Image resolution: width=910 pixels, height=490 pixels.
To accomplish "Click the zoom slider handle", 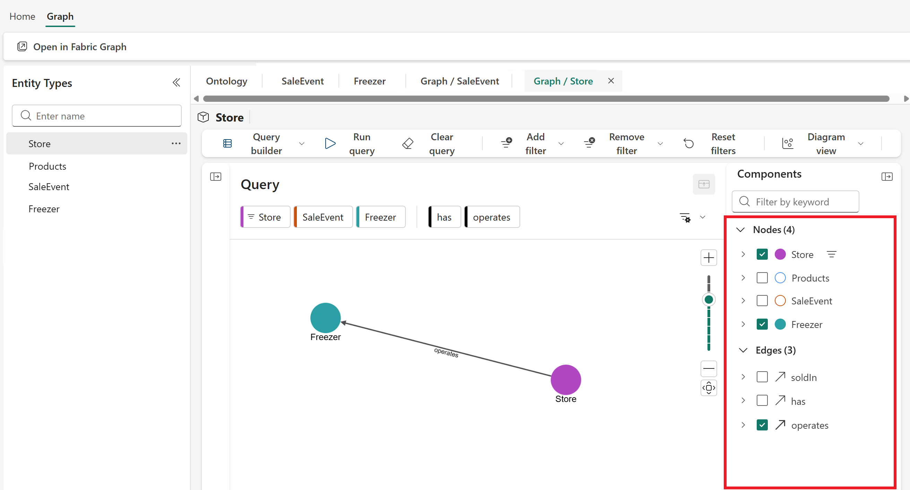I will (708, 300).
